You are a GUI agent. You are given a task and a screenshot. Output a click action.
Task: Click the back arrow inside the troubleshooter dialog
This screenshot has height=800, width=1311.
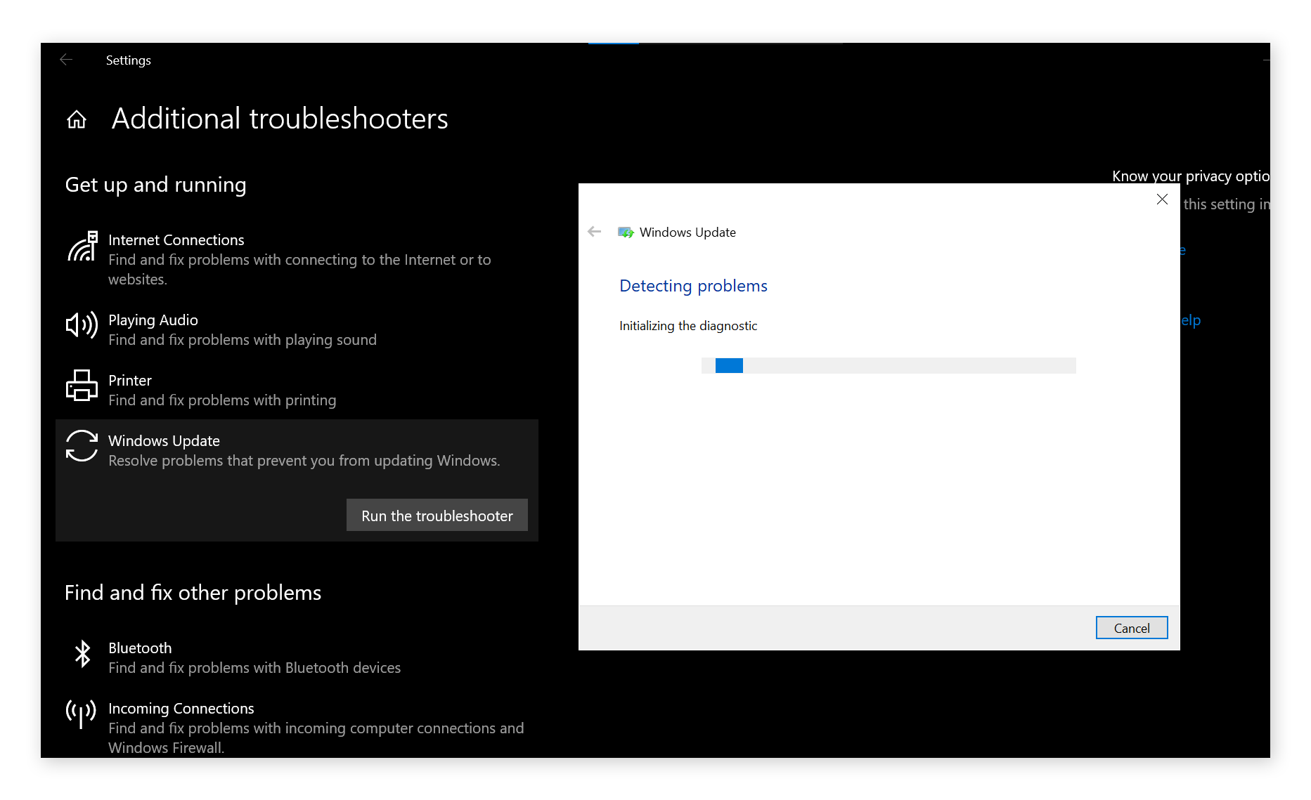coord(594,231)
